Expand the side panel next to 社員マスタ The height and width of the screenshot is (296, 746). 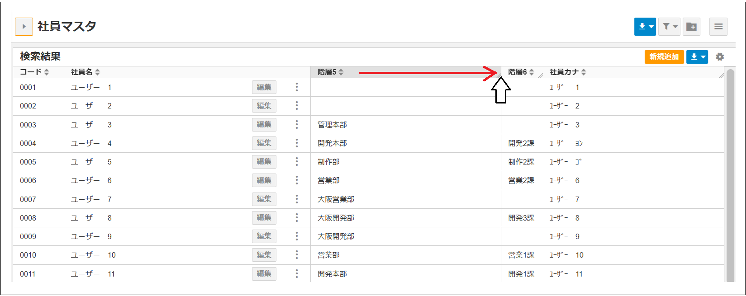[x=24, y=27]
